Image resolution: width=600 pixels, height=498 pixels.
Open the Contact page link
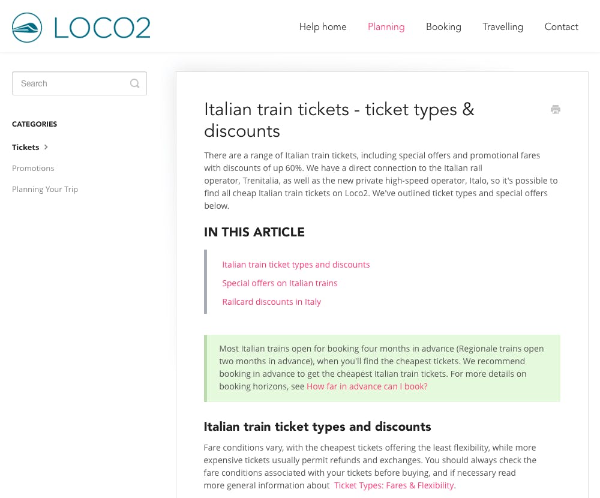(561, 27)
